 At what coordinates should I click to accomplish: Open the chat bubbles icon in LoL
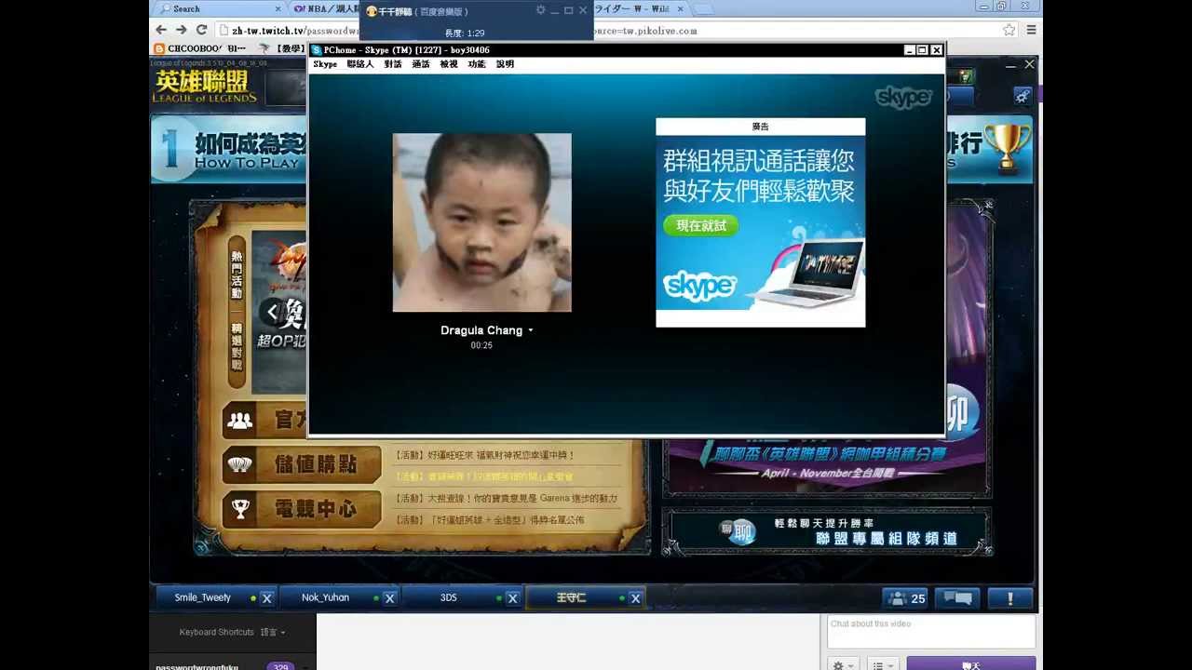pyautogui.click(x=957, y=598)
